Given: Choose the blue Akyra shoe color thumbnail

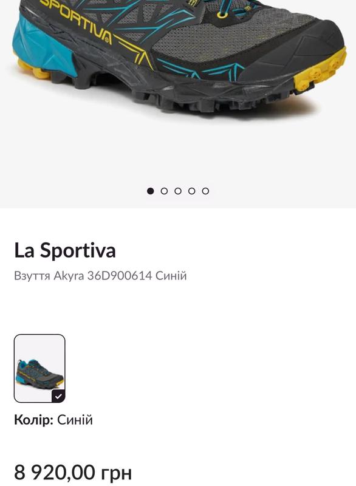Looking at the screenshot, I should [39, 369].
